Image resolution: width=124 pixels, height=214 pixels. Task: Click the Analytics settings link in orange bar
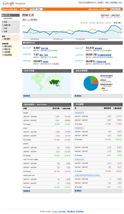click(10, 9)
